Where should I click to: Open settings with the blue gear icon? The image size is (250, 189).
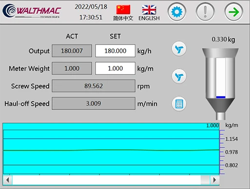pos(177,12)
